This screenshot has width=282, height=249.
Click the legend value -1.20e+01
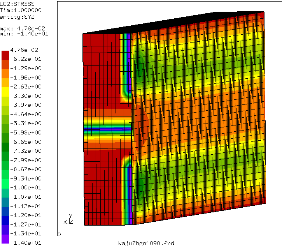pyautogui.click(x=26, y=215)
